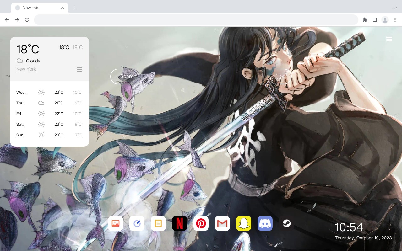Reload the current page
Screen dimensions: 402x251
27,20
